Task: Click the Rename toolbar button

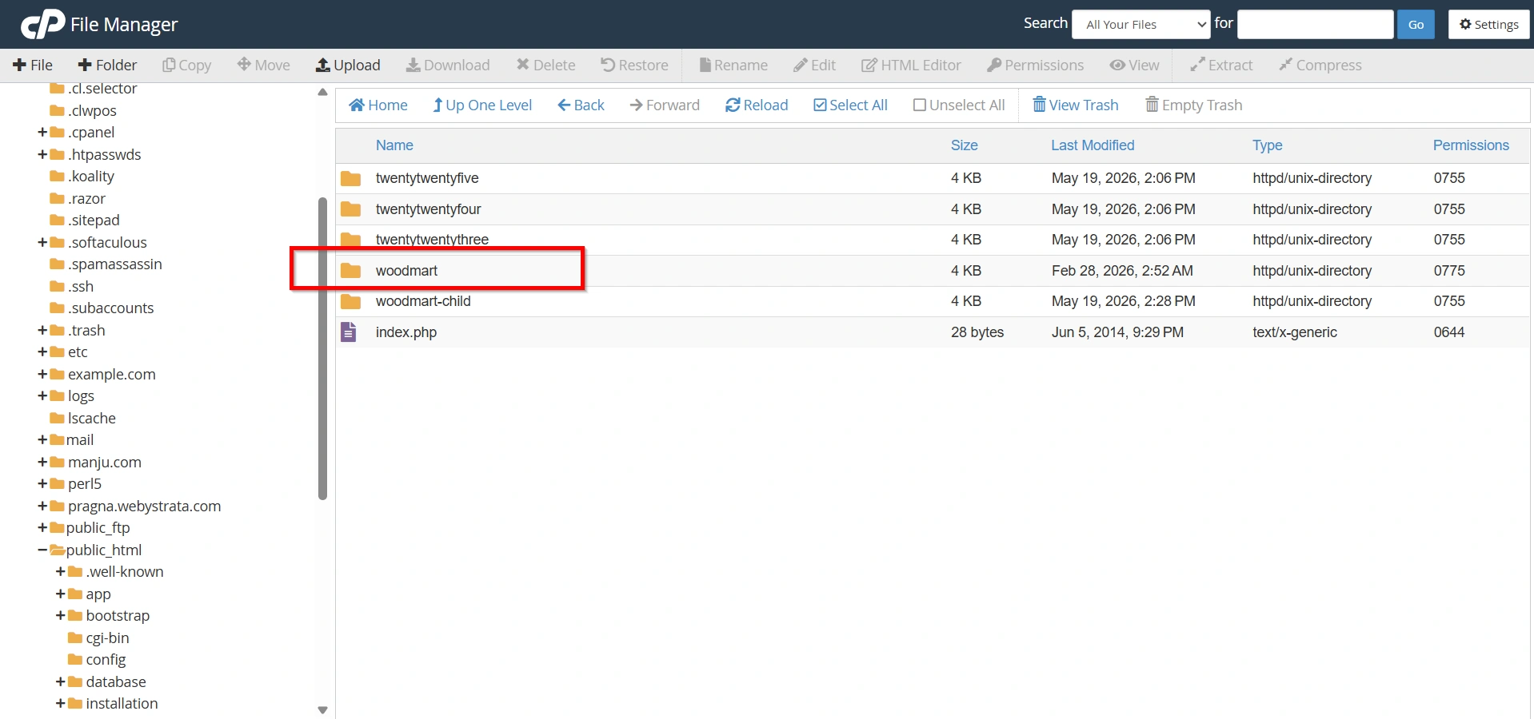Action: pyautogui.click(x=733, y=65)
